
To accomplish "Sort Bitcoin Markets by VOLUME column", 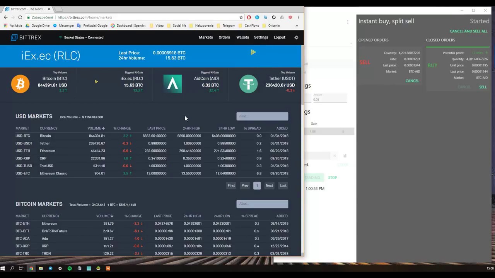I will (104, 216).
